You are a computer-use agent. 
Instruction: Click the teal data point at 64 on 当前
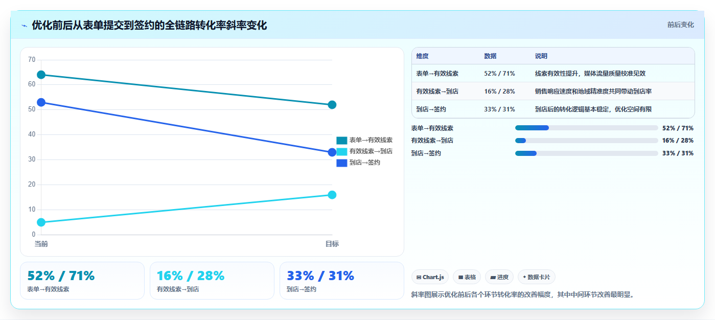[41, 75]
